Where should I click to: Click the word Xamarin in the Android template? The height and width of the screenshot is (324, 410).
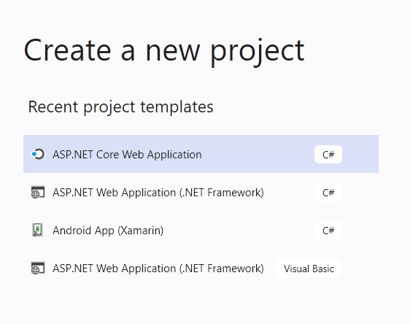[140, 231]
